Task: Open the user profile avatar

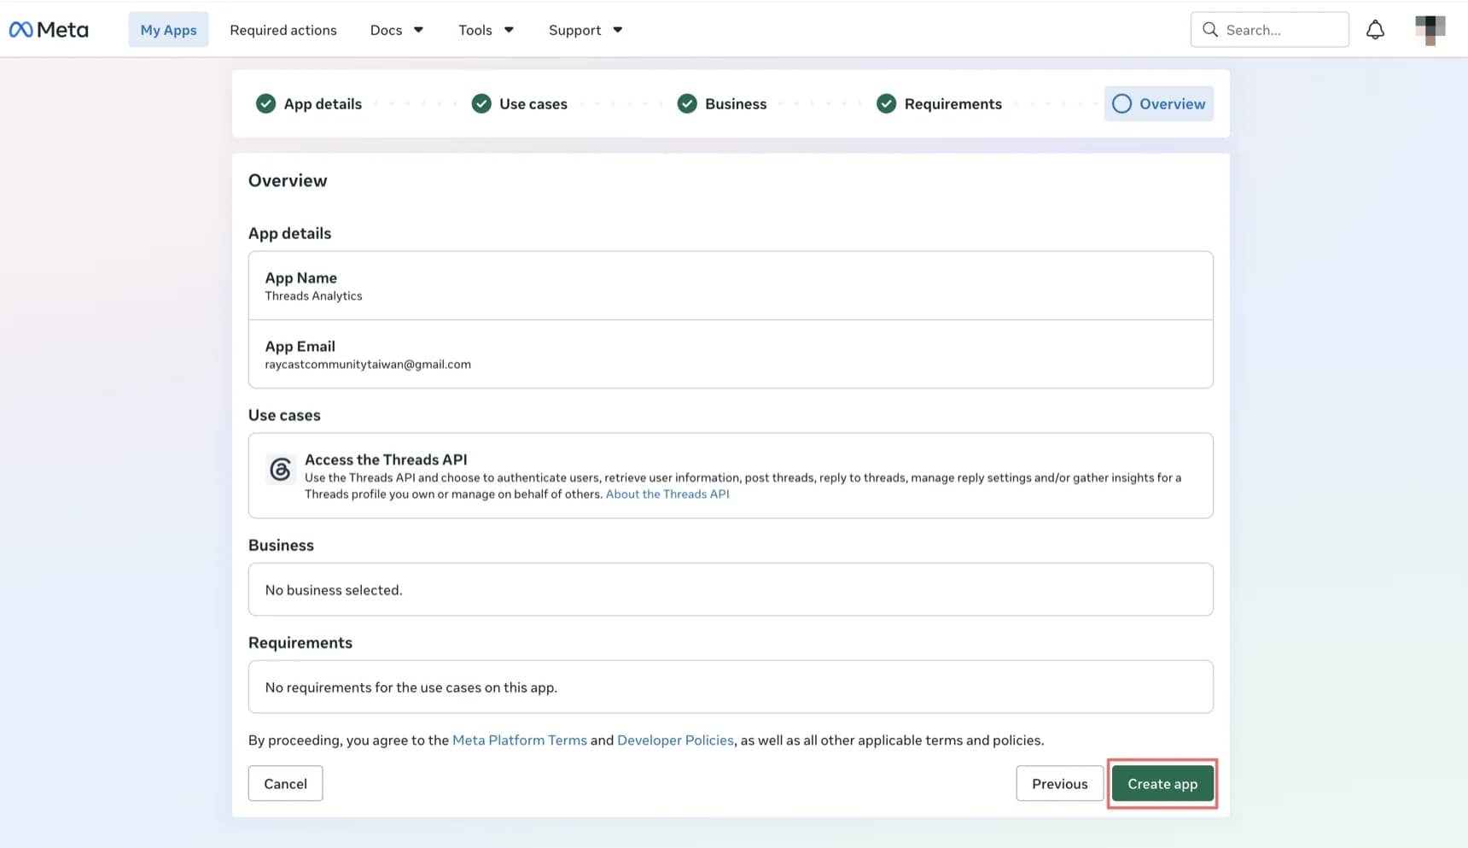Action: 1430,30
